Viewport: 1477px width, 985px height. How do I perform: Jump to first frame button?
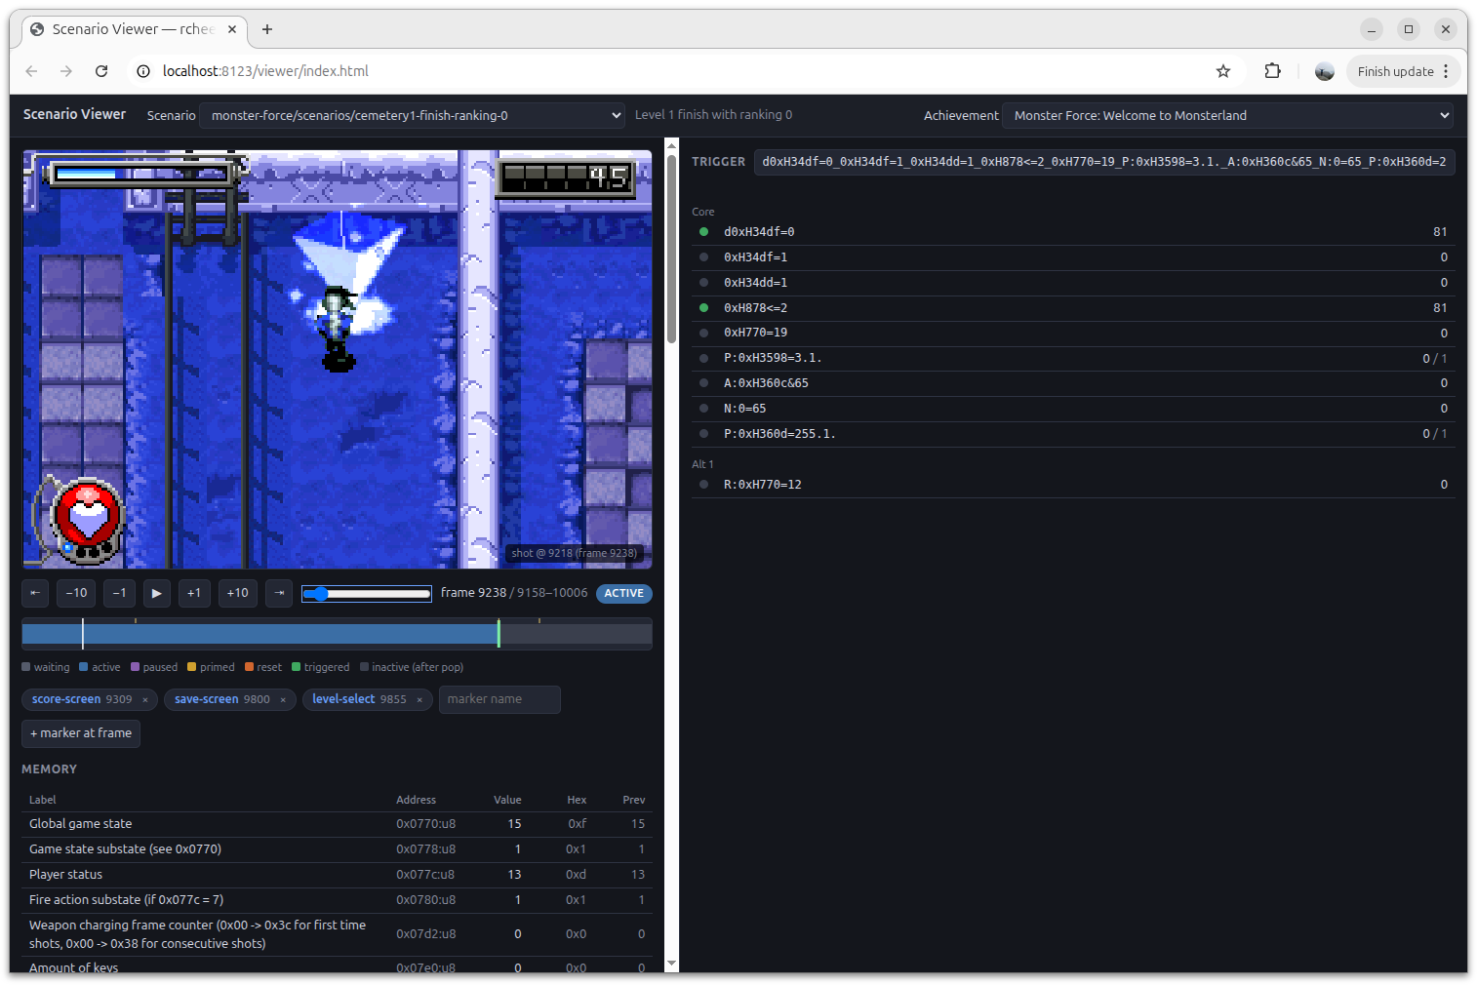35,593
